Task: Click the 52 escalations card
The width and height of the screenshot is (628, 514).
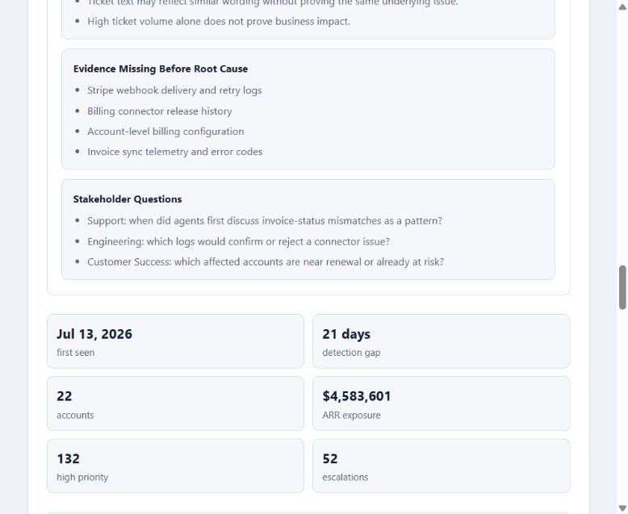Action: coord(441,466)
